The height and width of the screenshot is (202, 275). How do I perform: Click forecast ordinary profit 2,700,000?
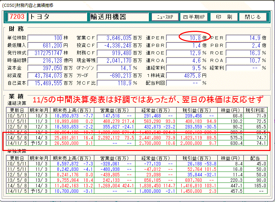click(150, 143)
